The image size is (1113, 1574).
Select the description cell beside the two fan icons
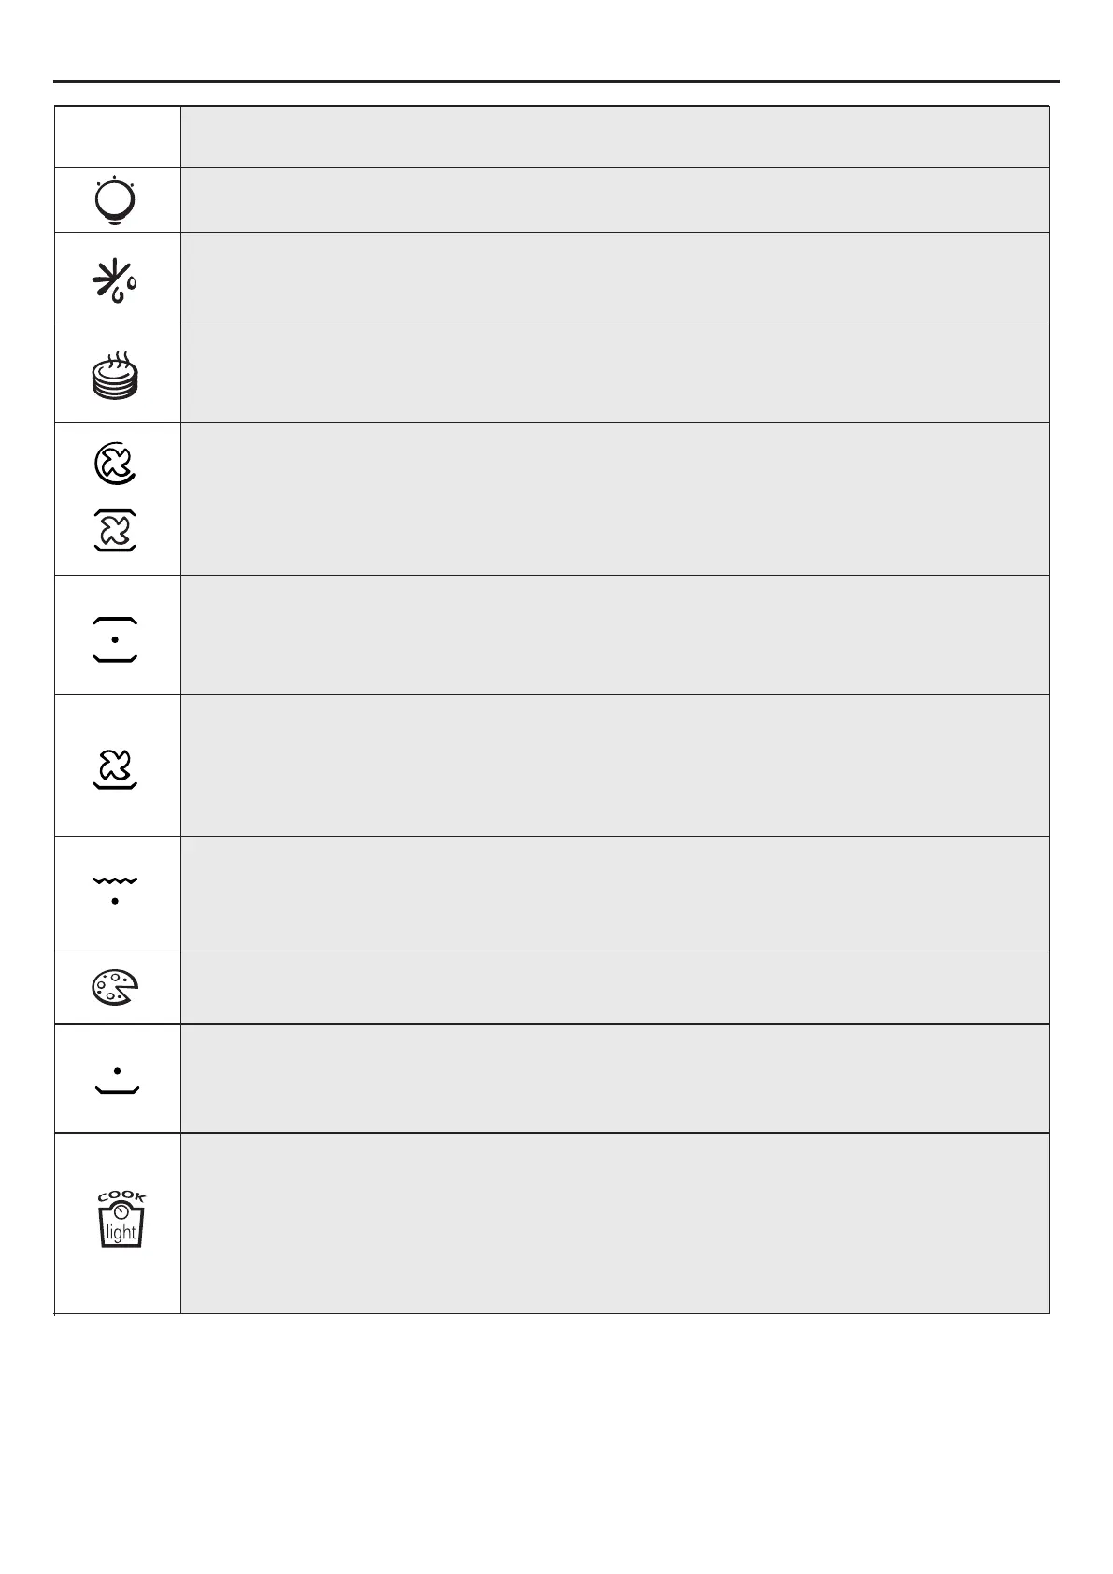[x=614, y=499]
